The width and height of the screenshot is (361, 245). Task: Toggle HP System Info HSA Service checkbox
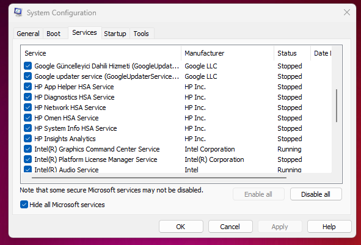click(28, 128)
